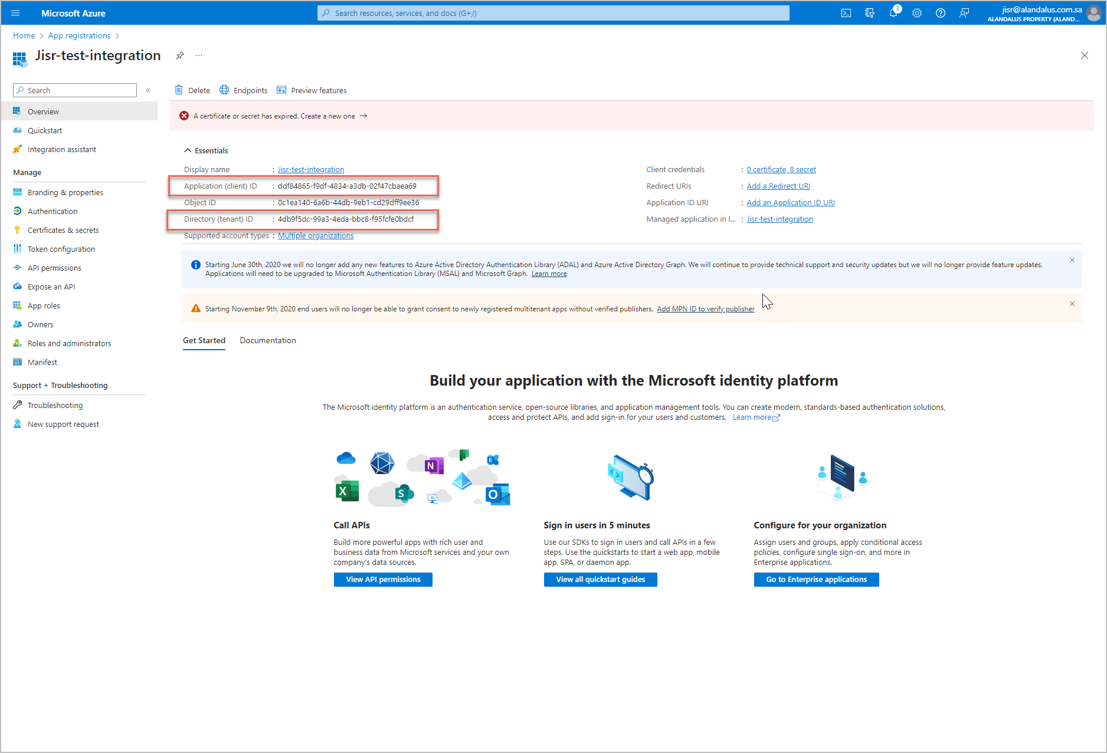1107x753 pixels.
Task: Open Certificates & secrets in sidebar
Action: point(63,230)
